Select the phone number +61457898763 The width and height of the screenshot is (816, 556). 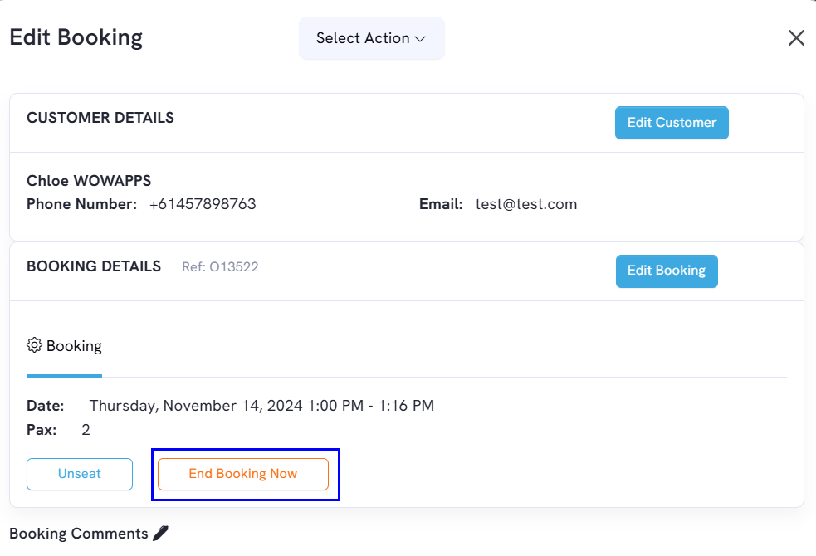(203, 204)
